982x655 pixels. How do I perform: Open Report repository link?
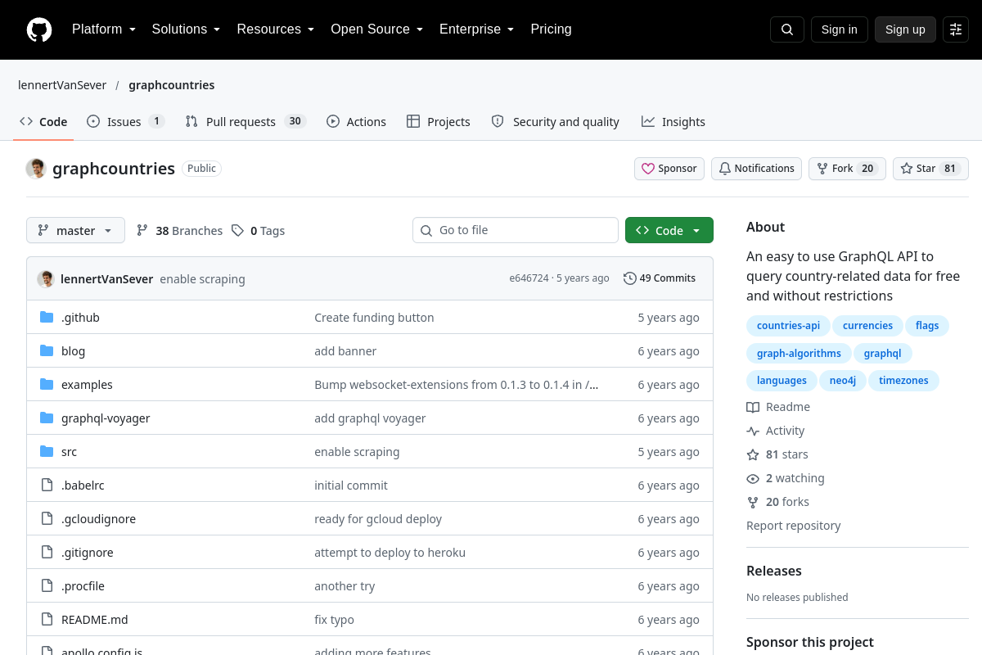pos(794,526)
